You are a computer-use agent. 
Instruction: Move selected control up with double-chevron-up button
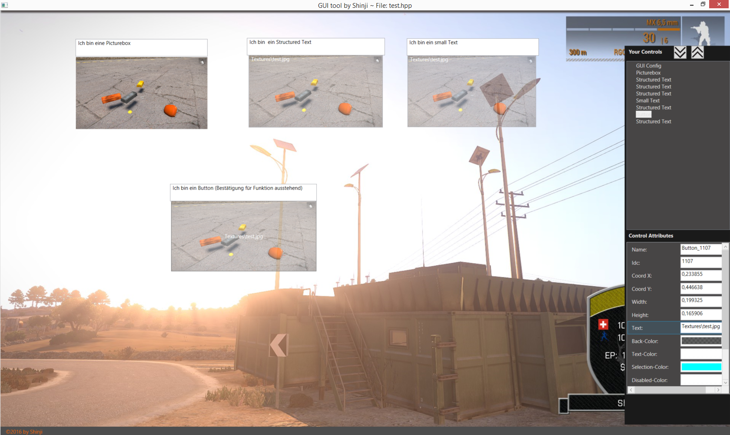pyautogui.click(x=697, y=52)
